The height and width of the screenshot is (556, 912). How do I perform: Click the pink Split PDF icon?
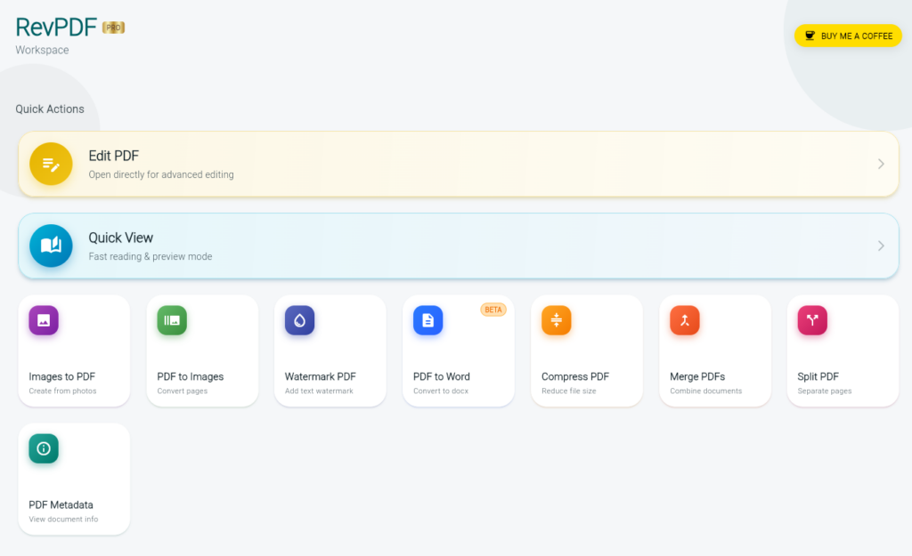click(x=812, y=320)
